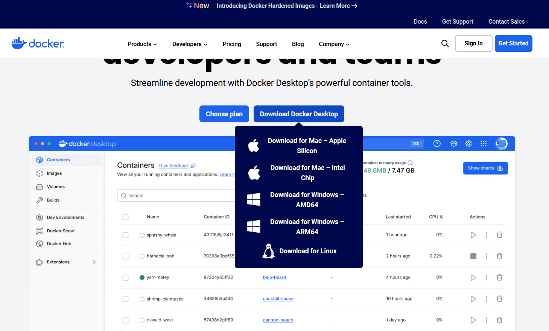Click the trash icon for oswald-west

499,320
